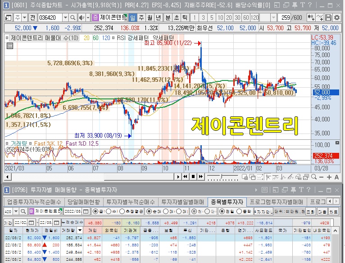Image resolution: width=345 pixels, height=263 pixels.
Task: Toggle daily 일 period button
Action: point(133,18)
